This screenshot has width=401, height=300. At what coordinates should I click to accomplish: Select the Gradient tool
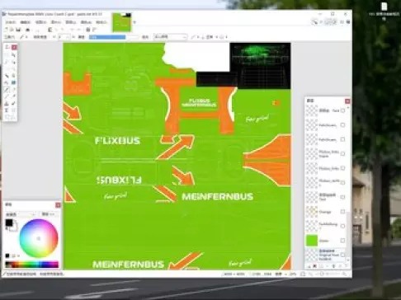[13, 82]
